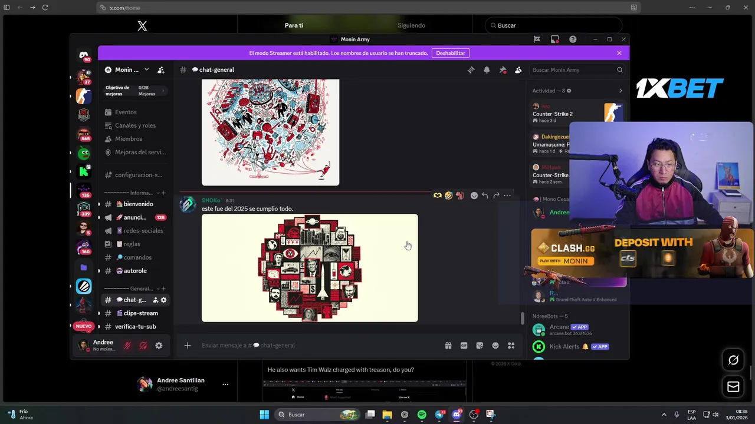The height and width of the screenshot is (424, 755).
Task: Click Deshabilitar streamer mode button
Action: pyautogui.click(x=451, y=53)
